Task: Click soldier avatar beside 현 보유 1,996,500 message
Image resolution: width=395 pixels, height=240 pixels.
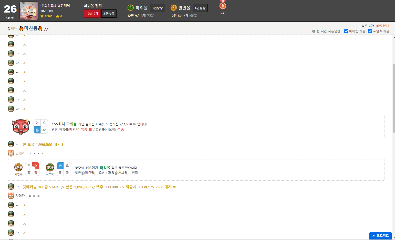Action: (x=11, y=144)
